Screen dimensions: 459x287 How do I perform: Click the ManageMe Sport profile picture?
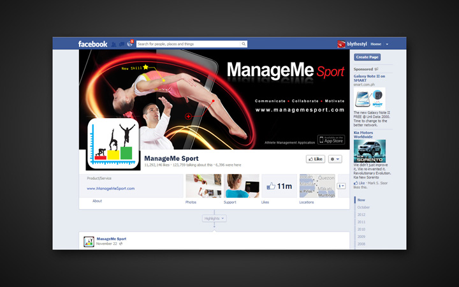click(113, 144)
